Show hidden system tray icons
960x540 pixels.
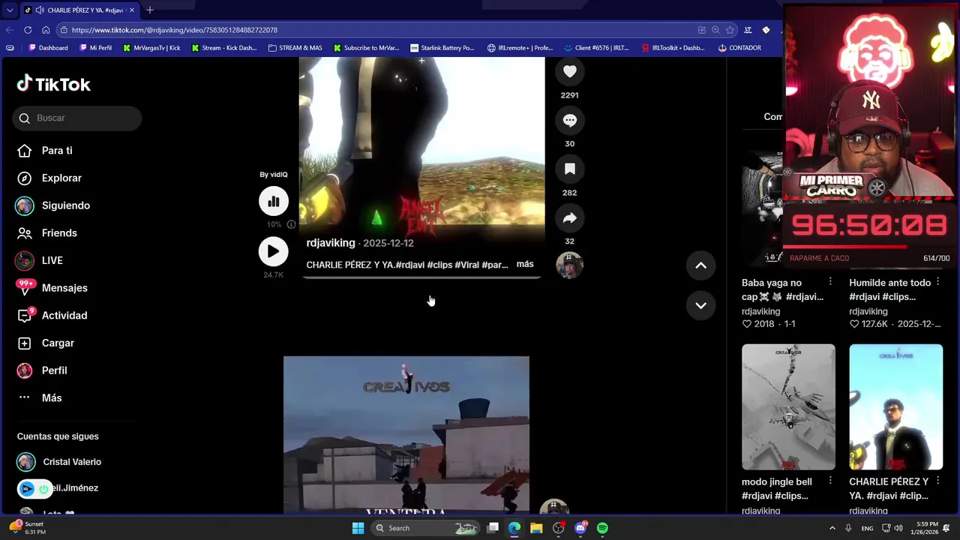point(832,528)
